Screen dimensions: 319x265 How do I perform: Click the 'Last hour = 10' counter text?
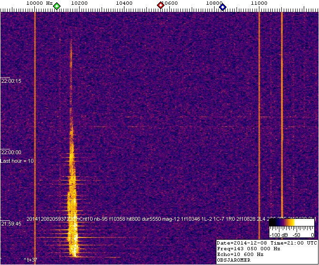point(17,161)
